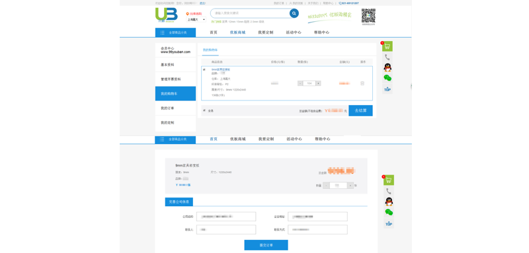Click the 联系人 input field
Image resolution: width=529 pixels, height=253 pixels.
(226, 229)
